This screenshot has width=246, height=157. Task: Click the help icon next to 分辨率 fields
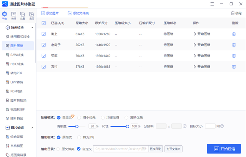coord(184,126)
